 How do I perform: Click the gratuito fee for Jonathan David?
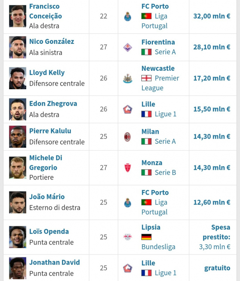pos(217,268)
